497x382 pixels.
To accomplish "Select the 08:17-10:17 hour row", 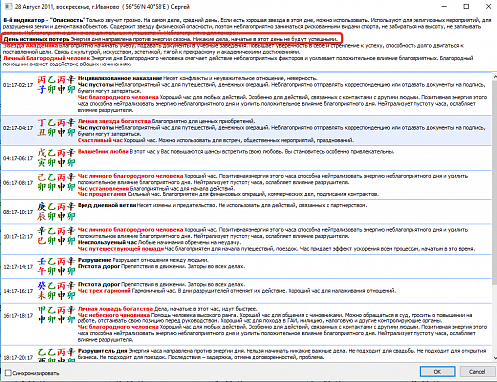I will pyautogui.click(x=247, y=212).
